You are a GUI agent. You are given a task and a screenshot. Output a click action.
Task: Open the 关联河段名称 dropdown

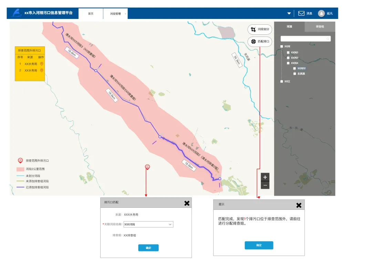148,224
